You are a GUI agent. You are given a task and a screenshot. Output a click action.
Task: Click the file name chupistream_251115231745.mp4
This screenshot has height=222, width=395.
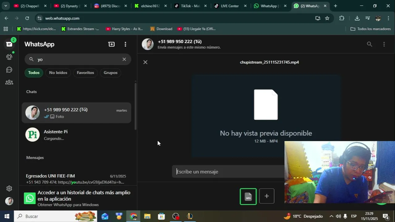point(269,62)
